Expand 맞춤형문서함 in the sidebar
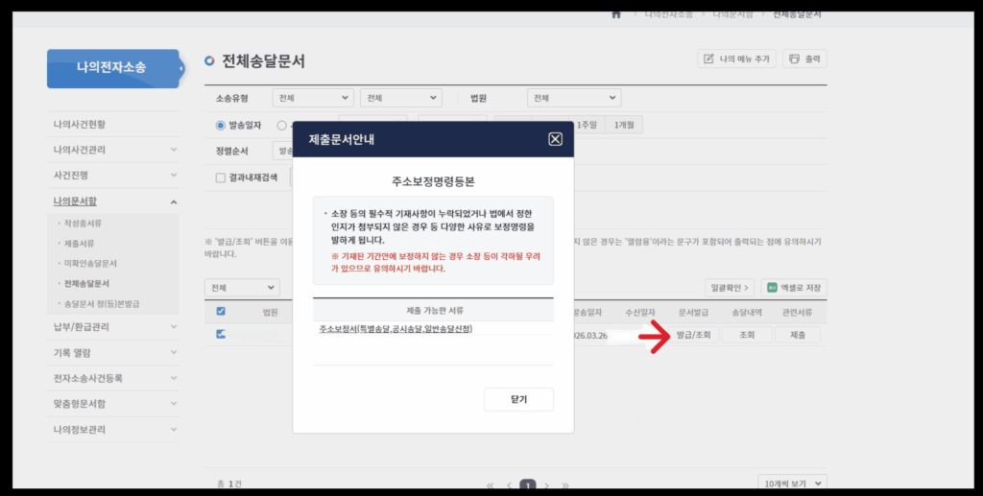 tap(113, 404)
